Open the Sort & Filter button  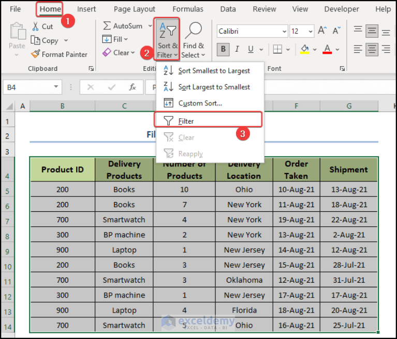click(x=167, y=39)
